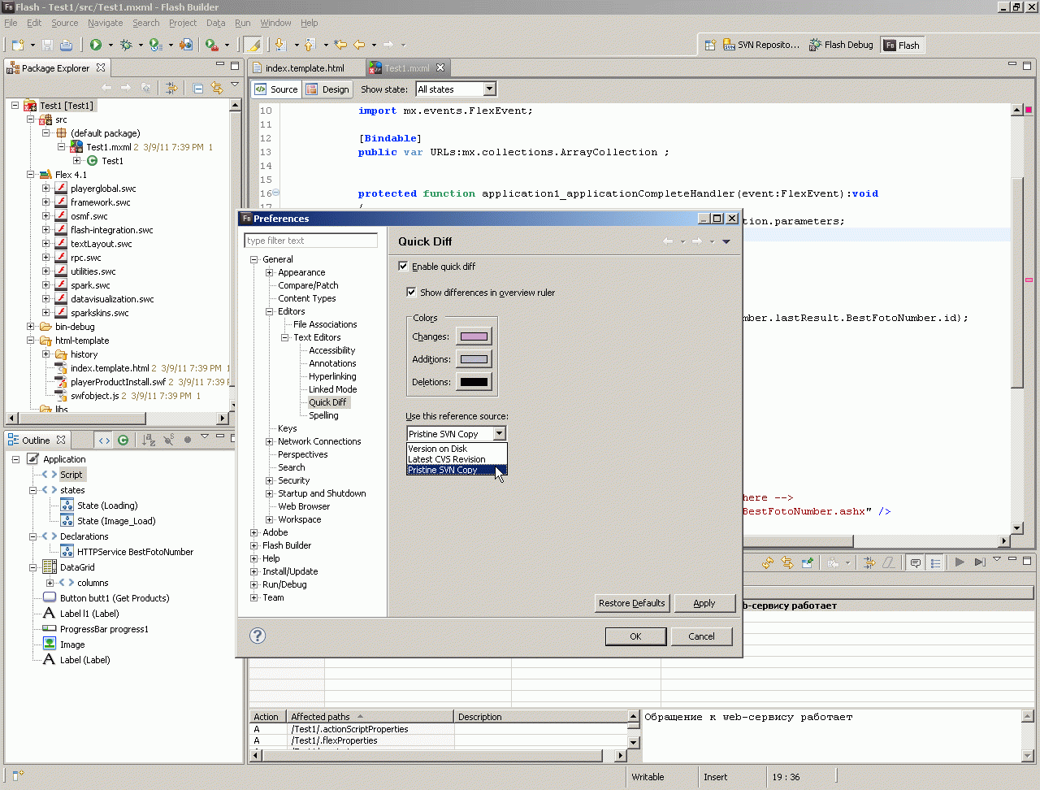Viewport: 1040px width, 790px height.
Task: Select Linked Mode in preferences tree
Action: tap(332, 389)
